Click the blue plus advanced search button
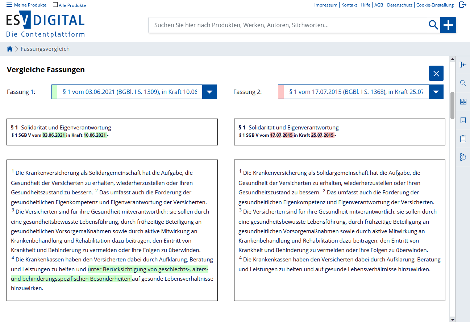470x322 pixels. click(x=448, y=25)
